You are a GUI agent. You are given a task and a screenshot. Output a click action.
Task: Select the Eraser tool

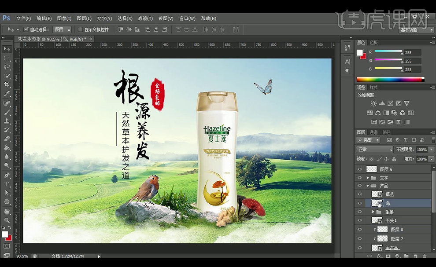click(x=7, y=139)
